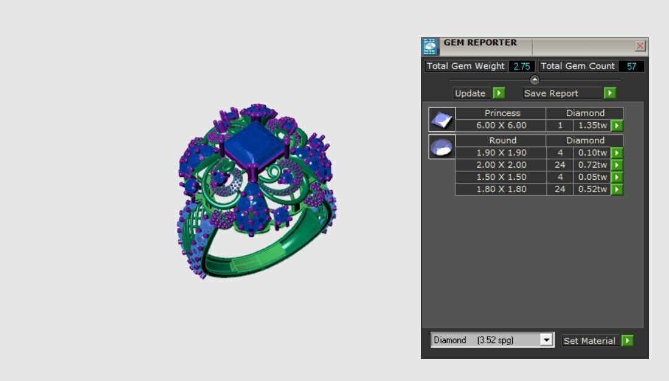The image size is (669, 381).
Task: Click the Total Gem Weight label
Action: 465,66
